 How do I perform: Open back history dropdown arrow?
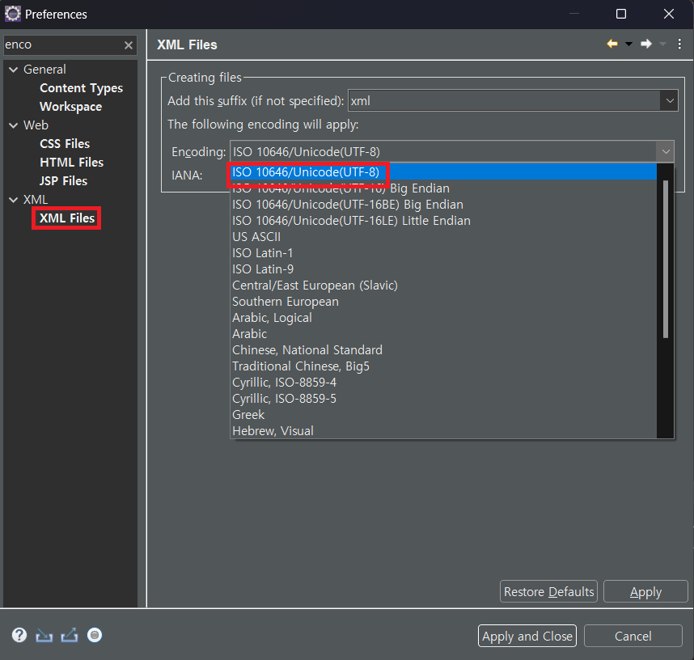pyautogui.click(x=628, y=44)
